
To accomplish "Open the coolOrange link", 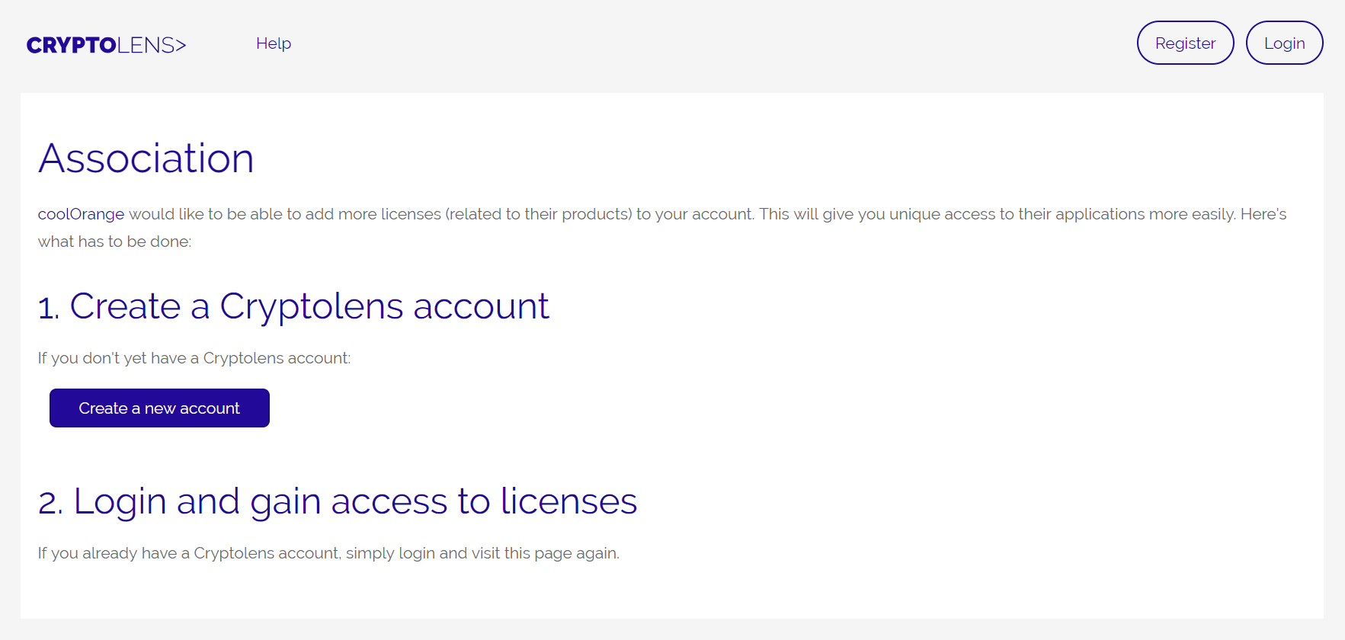I will click(81, 214).
